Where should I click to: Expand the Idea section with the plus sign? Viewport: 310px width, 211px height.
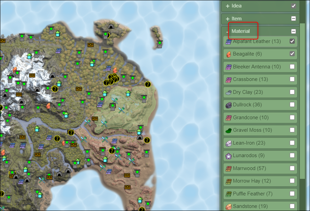228,6
